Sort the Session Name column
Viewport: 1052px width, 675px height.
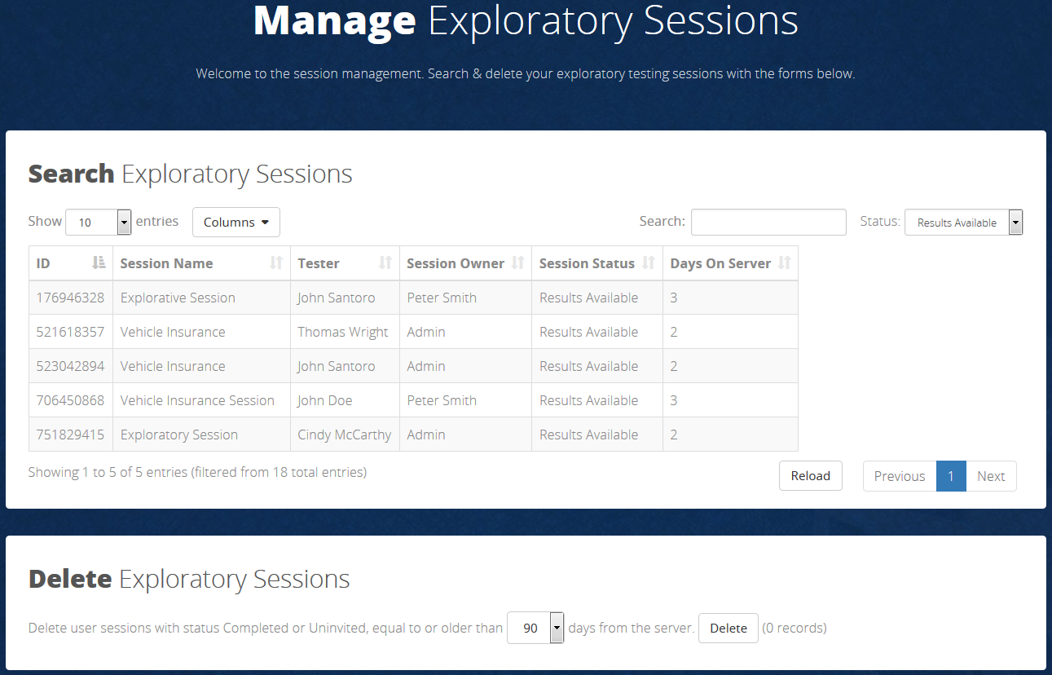[x=201, y=262]
